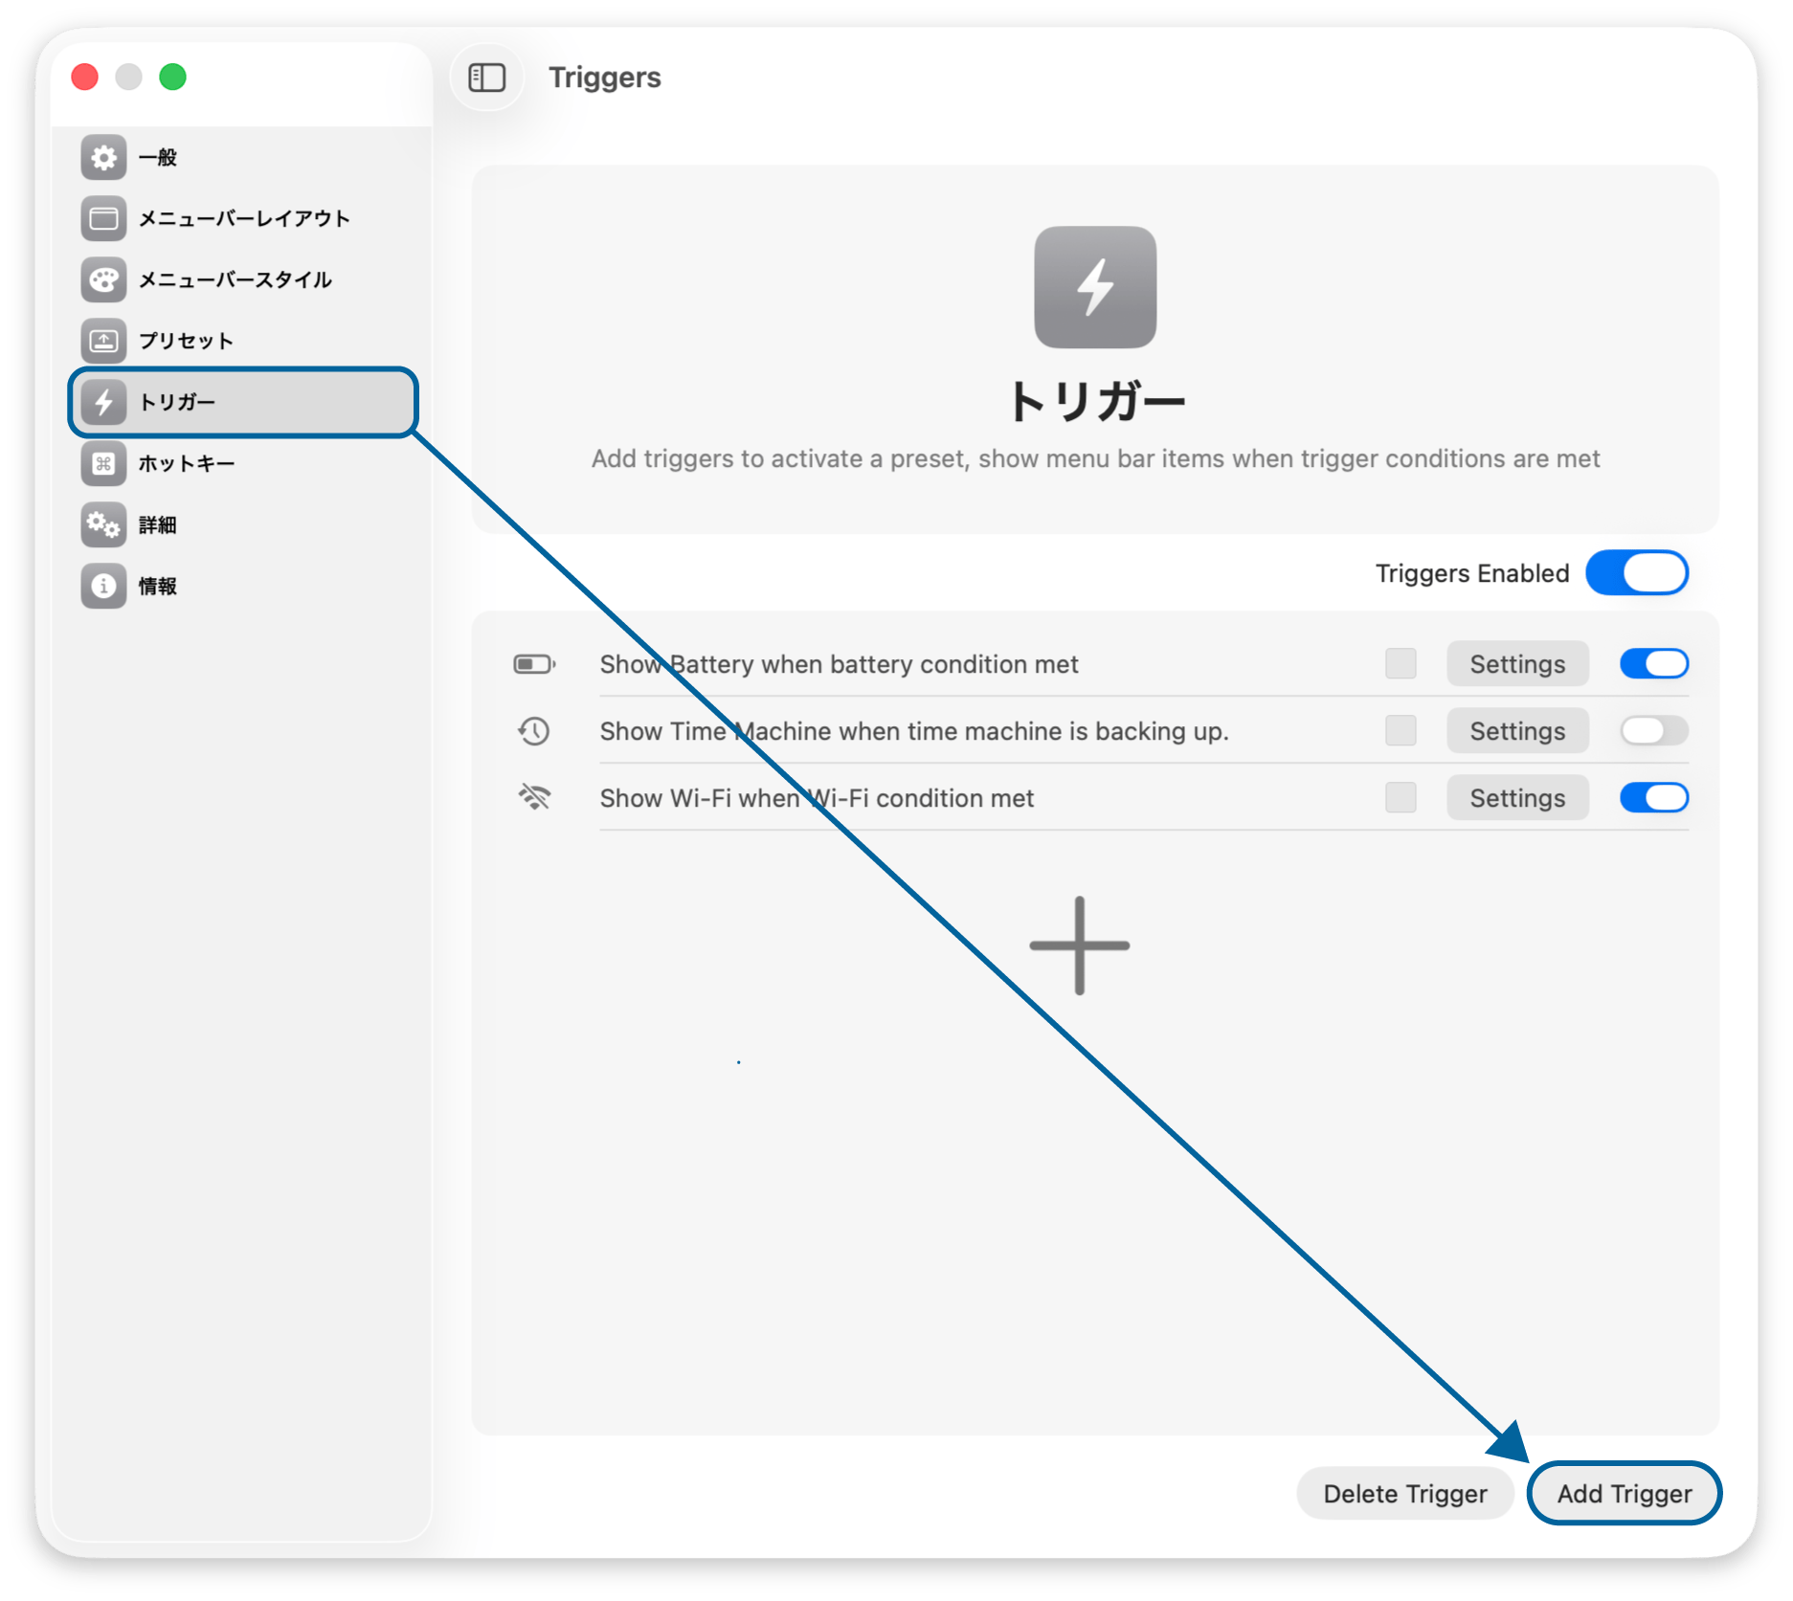
Task: Open 一般 general settings section
Action: (159, 158)
